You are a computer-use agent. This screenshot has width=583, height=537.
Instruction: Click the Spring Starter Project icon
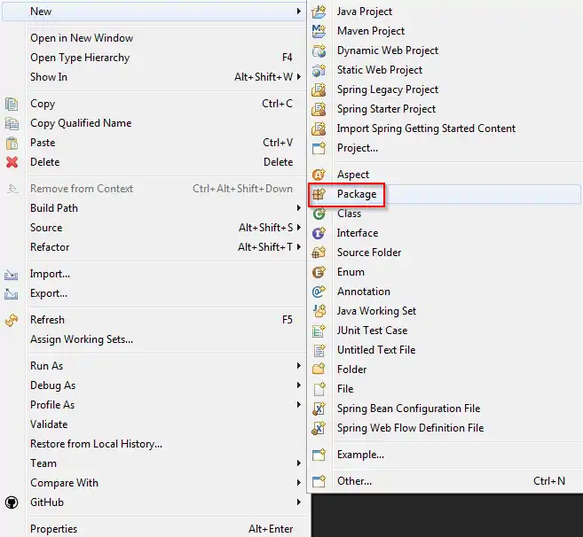point(319,109)
